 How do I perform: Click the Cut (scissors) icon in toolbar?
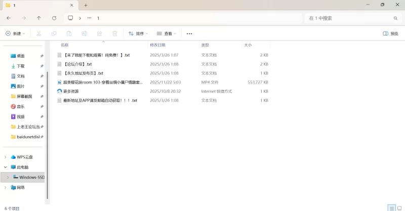coord(38,33)
